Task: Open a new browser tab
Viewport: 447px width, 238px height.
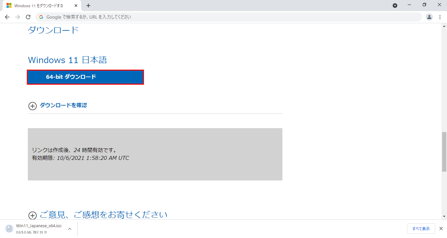Action: [88, 5]
